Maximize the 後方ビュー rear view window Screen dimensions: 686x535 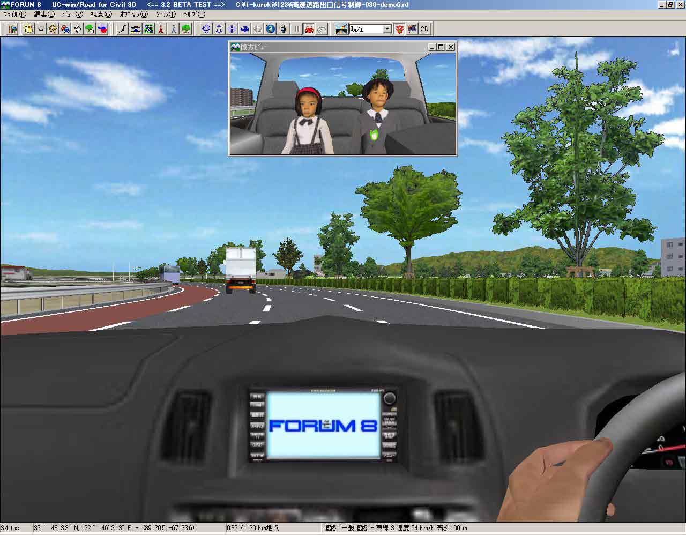(441, 47)
